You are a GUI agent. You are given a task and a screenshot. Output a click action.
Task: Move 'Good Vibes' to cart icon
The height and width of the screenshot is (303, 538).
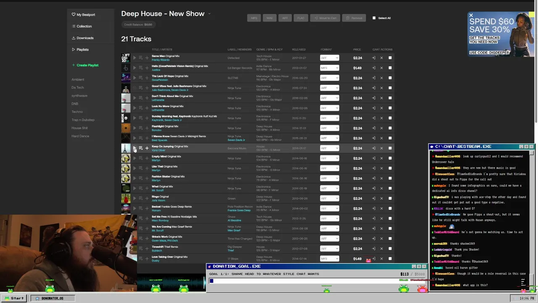[x=373, y=88]
